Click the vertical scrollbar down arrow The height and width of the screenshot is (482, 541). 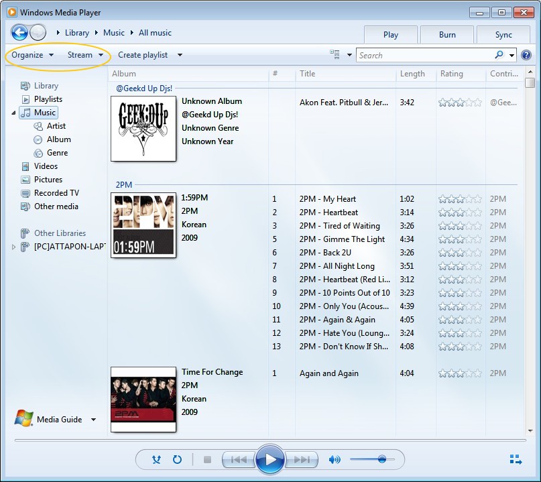[530, 431]
